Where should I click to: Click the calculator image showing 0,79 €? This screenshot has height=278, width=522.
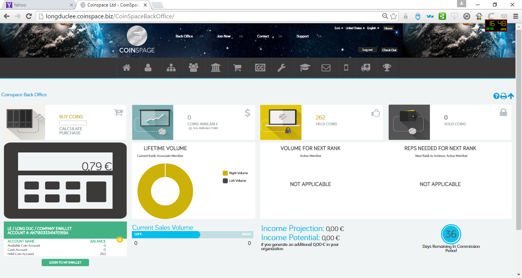tap(65, 180)
